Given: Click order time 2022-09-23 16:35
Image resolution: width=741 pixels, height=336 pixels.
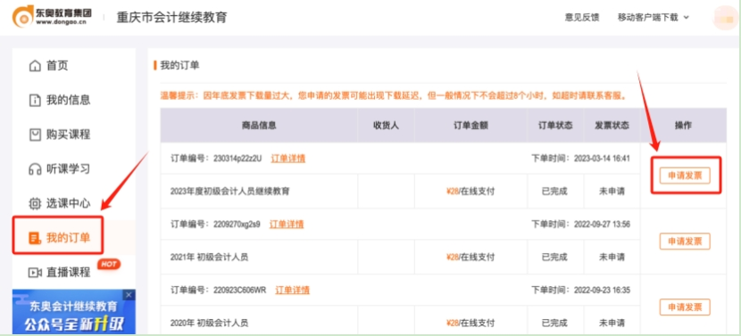Looking at the screenshot, I should point(602,290).
